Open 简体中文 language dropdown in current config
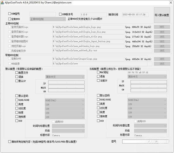The image size is (174, 153). [147, 76]
